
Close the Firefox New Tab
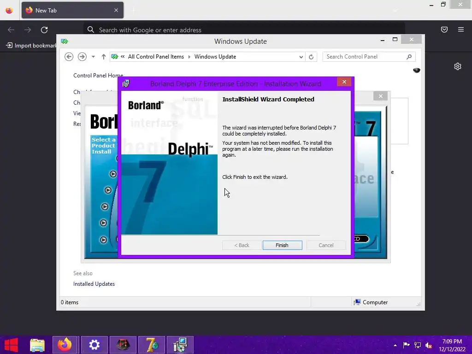pyautogui.click(x=116, y=10)
